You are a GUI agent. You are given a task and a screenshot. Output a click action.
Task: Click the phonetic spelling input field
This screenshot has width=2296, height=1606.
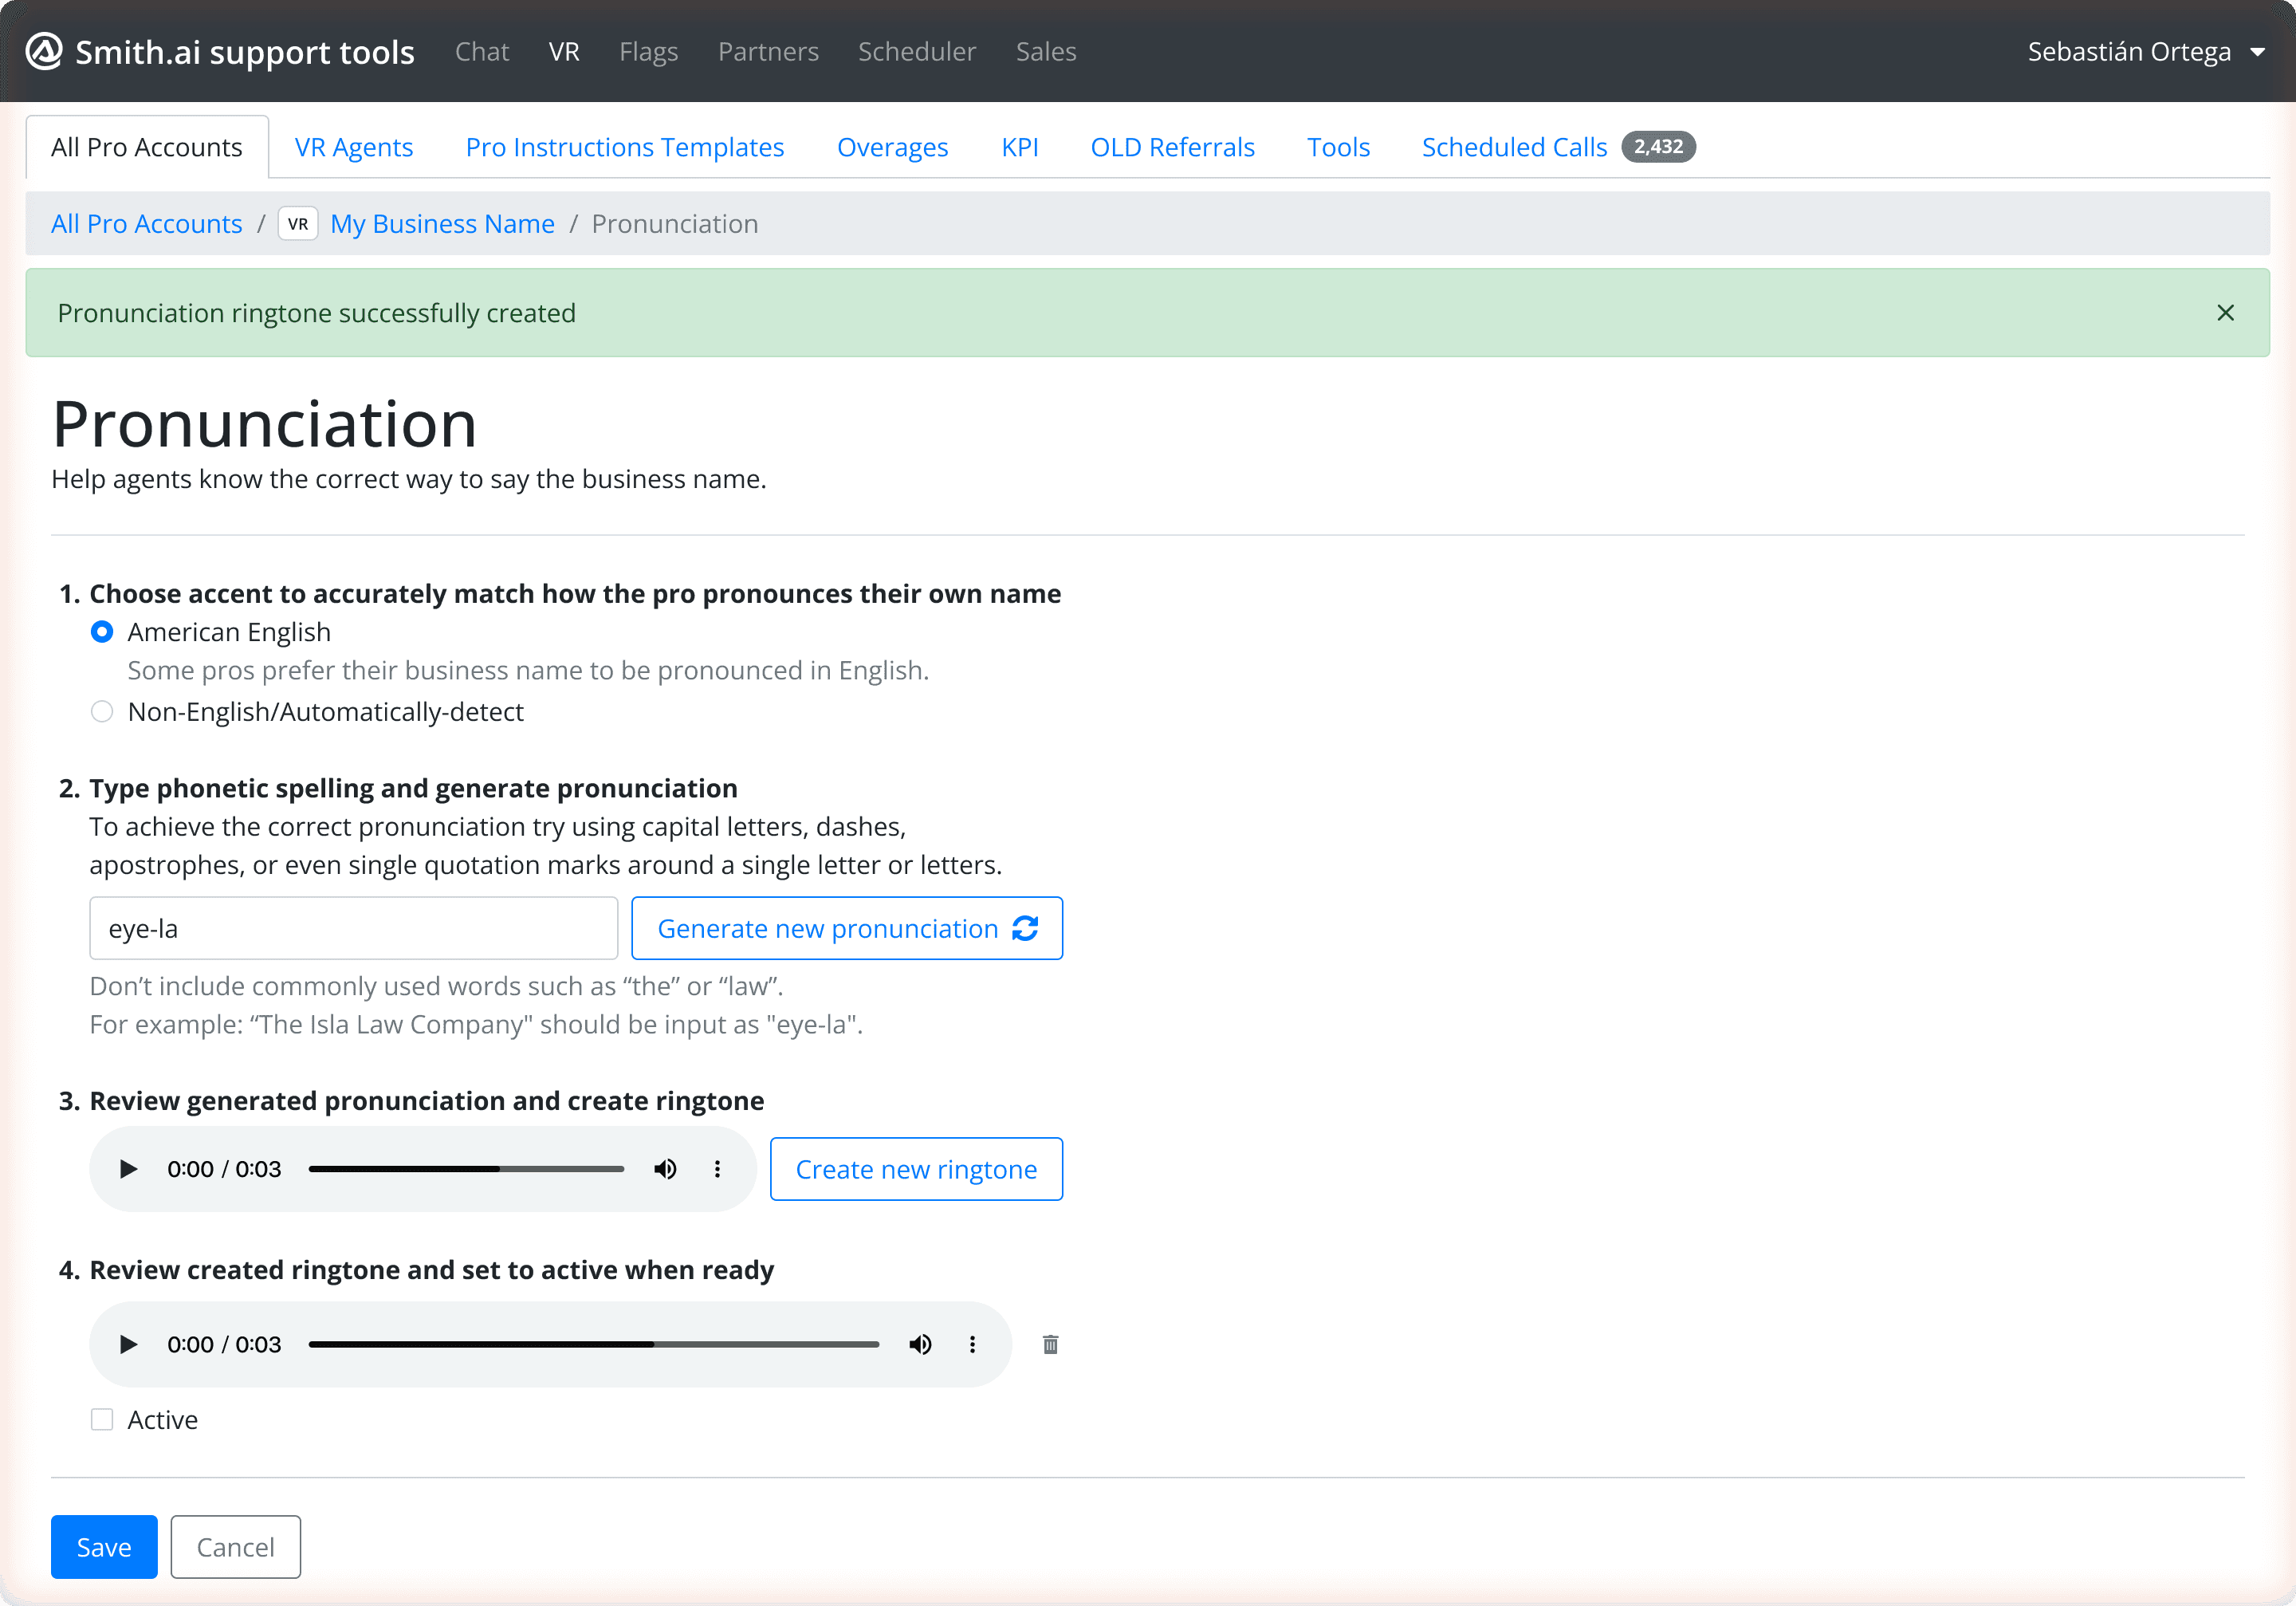click(x=354, y=927)
